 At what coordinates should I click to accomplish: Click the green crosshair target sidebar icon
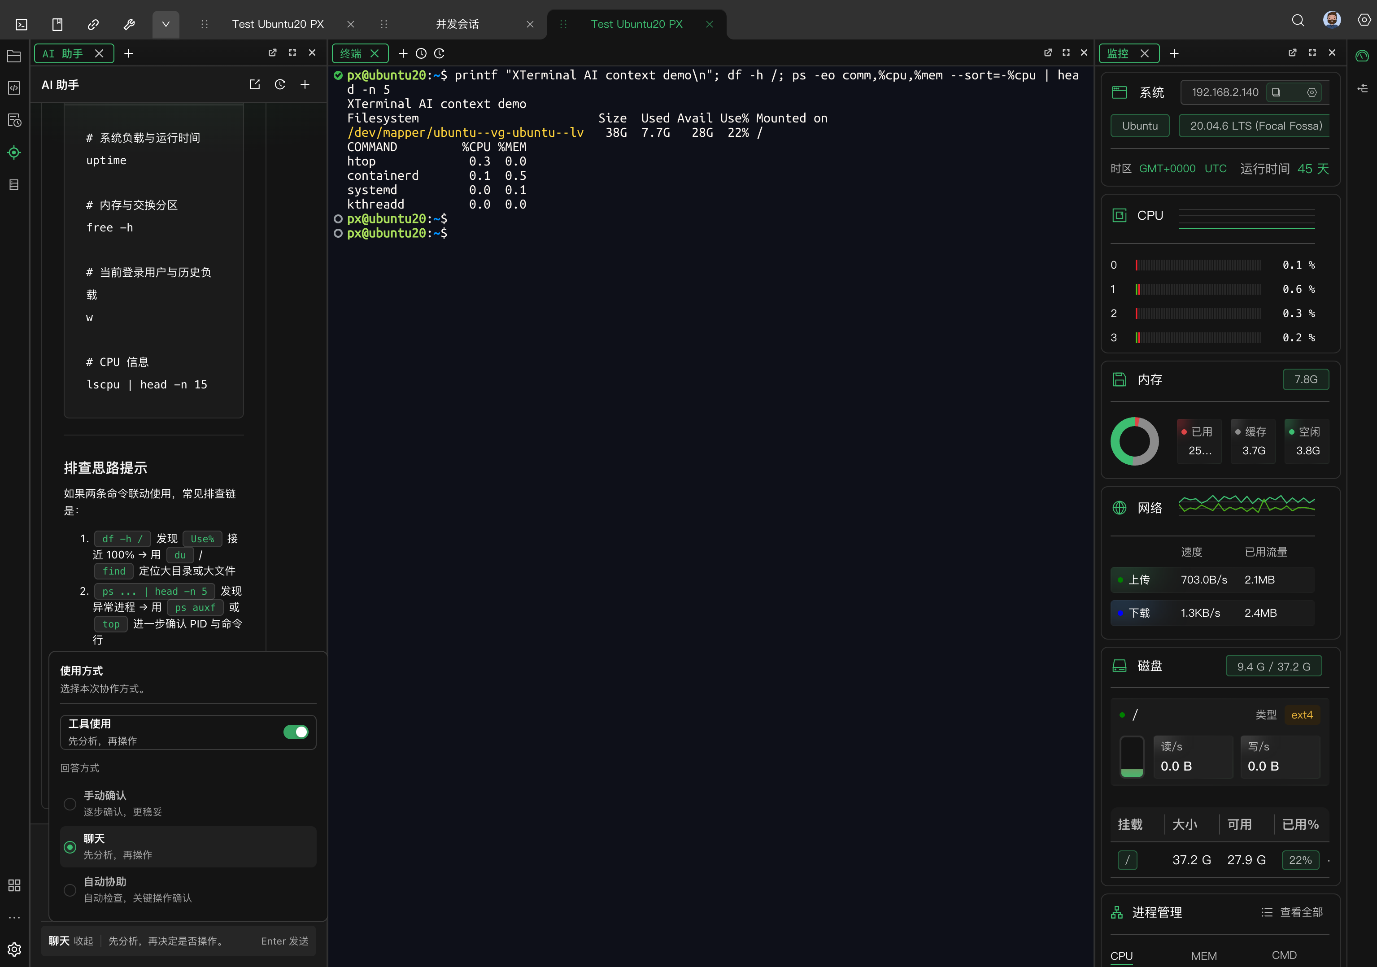(14, 152)
